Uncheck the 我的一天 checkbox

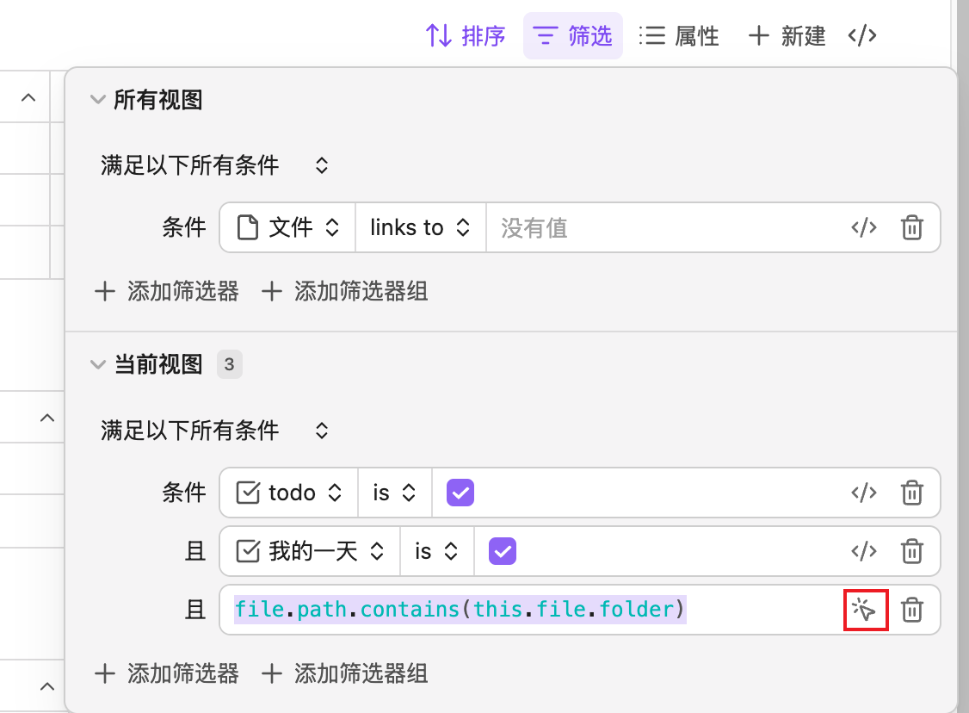[x=502, y=550]
